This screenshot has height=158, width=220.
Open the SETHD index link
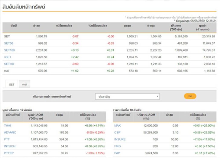tap(9, 64)
